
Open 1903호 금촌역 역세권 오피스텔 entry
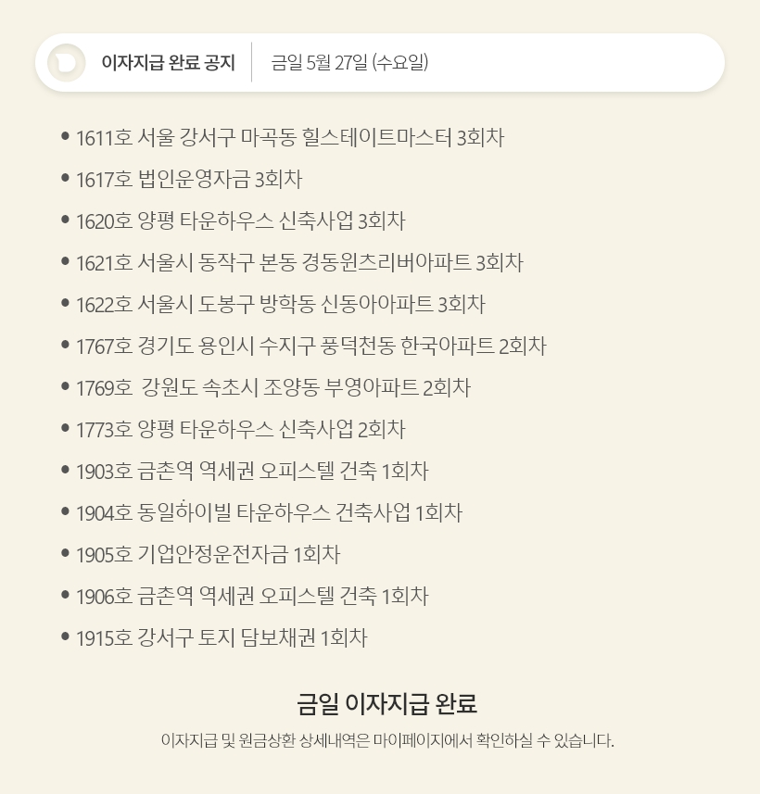click(252, 471)
